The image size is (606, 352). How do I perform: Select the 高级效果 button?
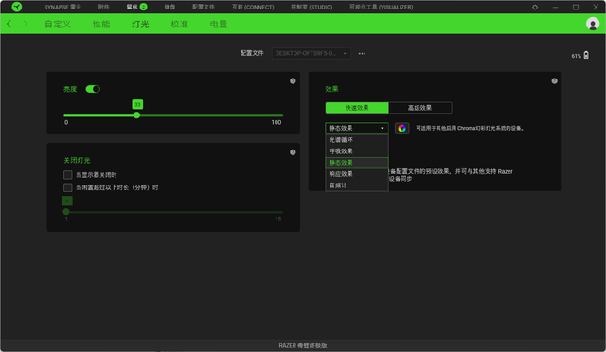point(420,108)
